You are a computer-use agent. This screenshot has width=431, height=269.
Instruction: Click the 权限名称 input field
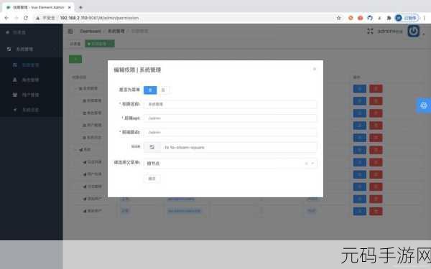click(x=230, y=104)
